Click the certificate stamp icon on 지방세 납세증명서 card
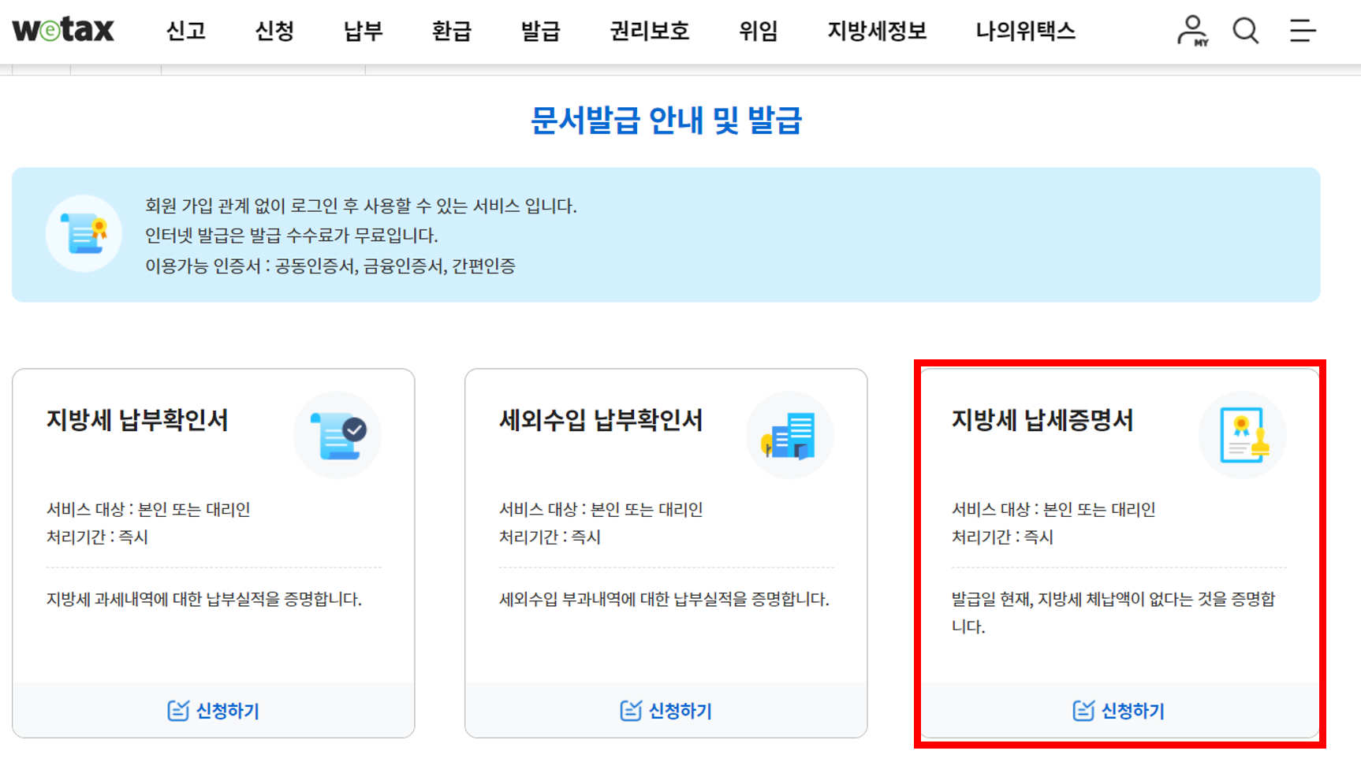Screen dimensions: 1361x762 pos(1242,435)
